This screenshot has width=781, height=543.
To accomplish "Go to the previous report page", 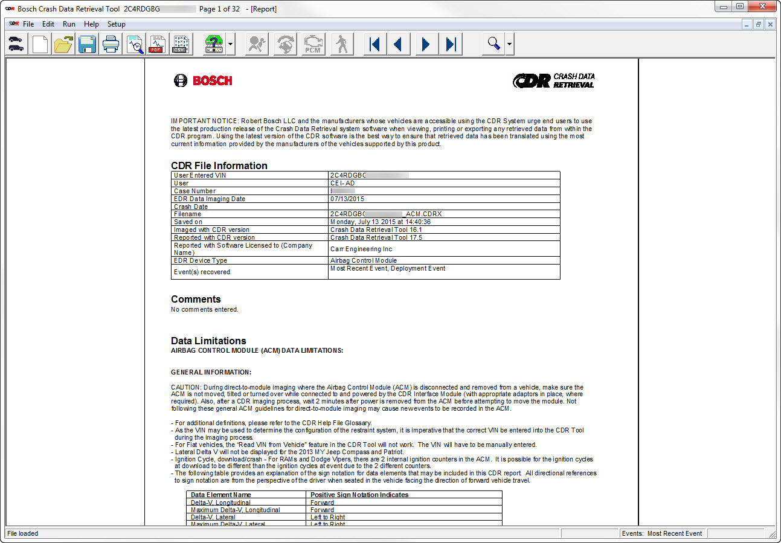I will 398,44.
